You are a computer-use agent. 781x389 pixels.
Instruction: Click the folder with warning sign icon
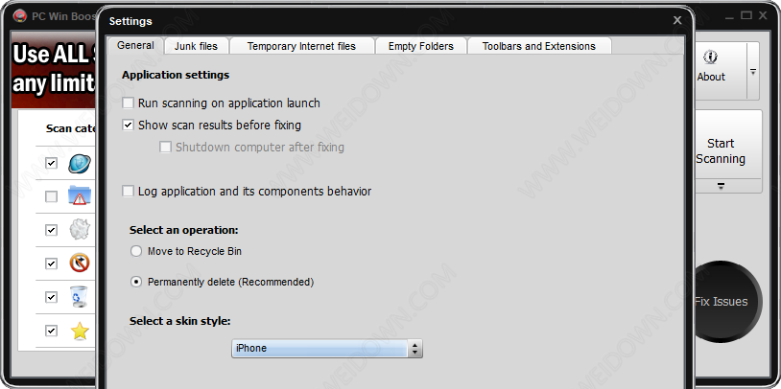point(80,196)
